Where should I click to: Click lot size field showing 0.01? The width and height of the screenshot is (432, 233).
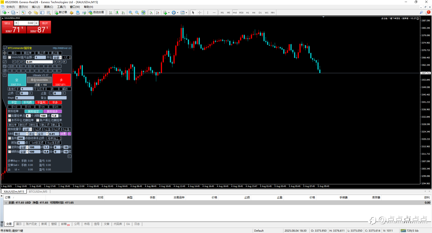tap(39, 62)
